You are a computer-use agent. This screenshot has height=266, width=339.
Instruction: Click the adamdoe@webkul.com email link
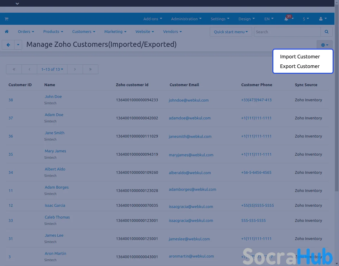point(189,118)
